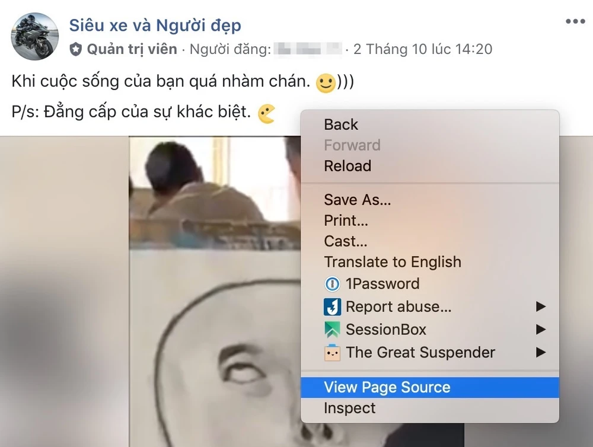Open the Siêu xe và Người đẹp page link
Image resolution: width=593 pixels, height=447 pixels.
click(155, 25)
